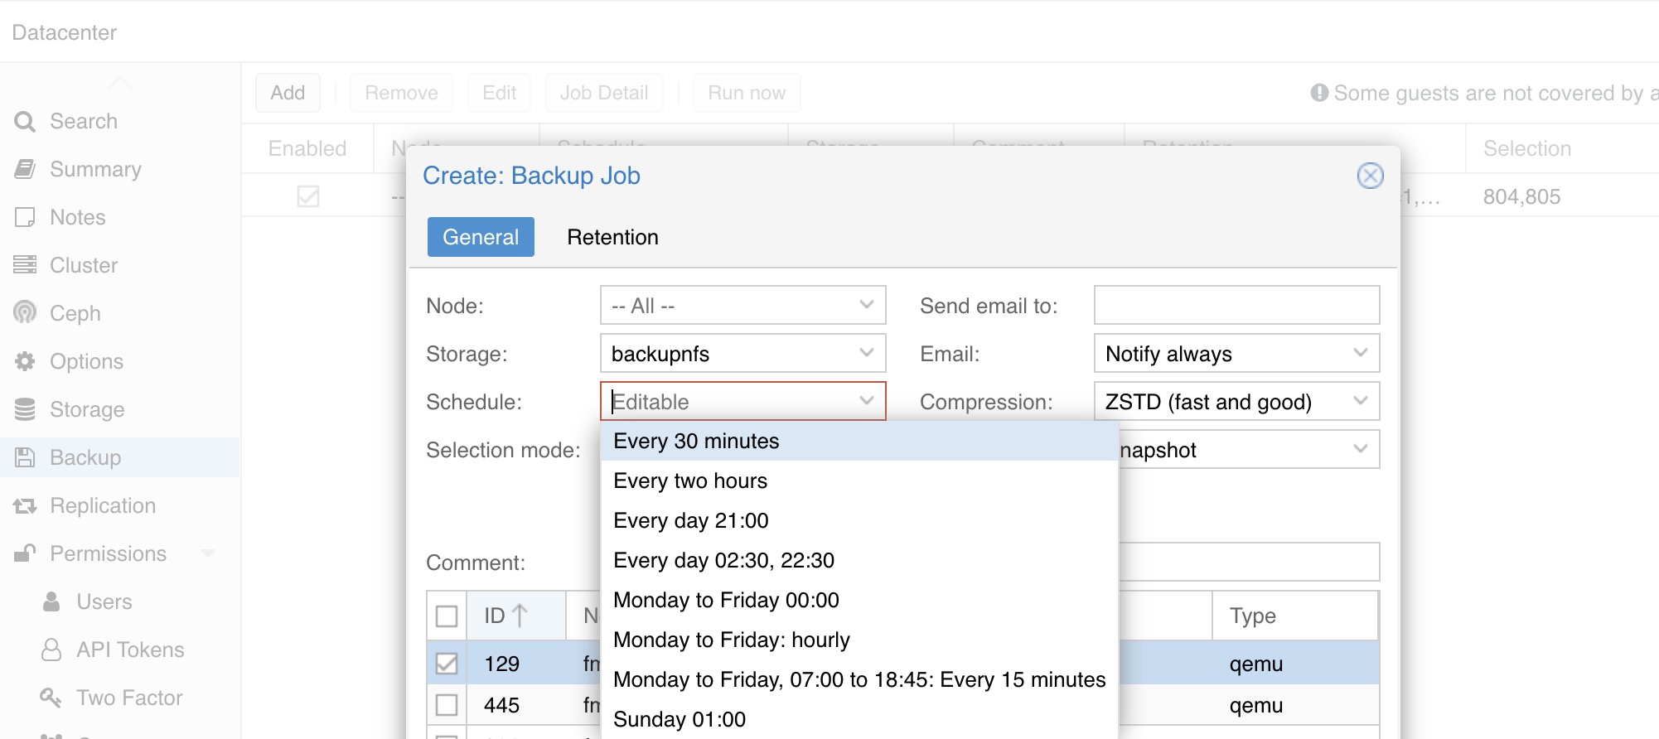This screenshot has width=1659, height=739.
Task: Select 'Monday to Friday: hourly' schedule
Action: coord(732,640)
